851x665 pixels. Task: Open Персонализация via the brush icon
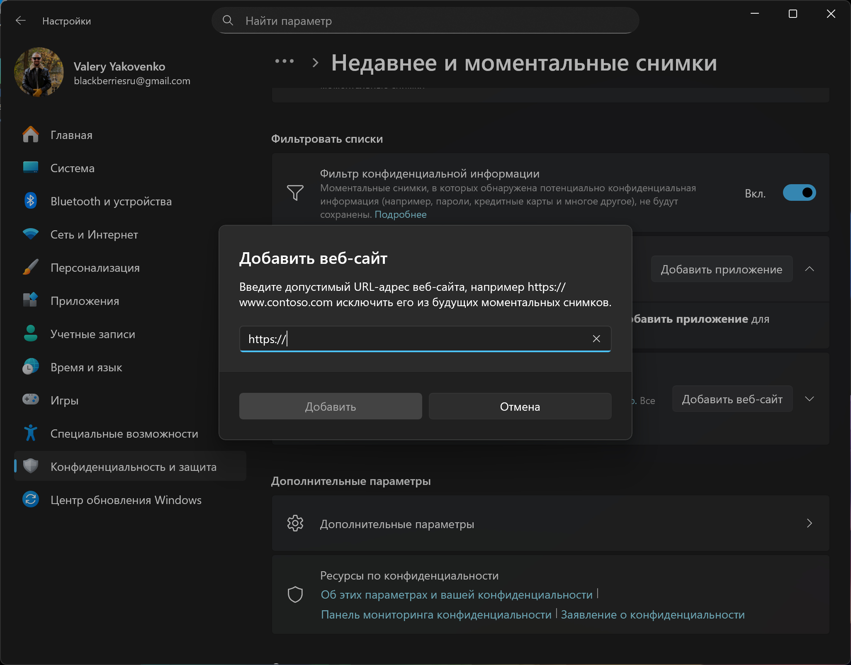30,268
